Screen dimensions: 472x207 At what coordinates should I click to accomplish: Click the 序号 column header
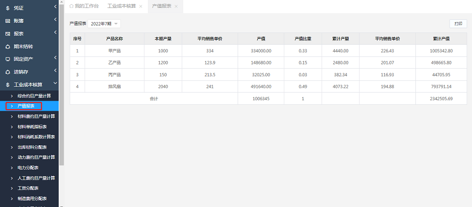click(77, 39)
